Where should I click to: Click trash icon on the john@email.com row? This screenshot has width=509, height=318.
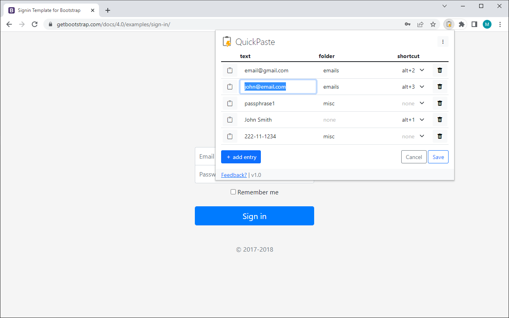pos(439,86)
